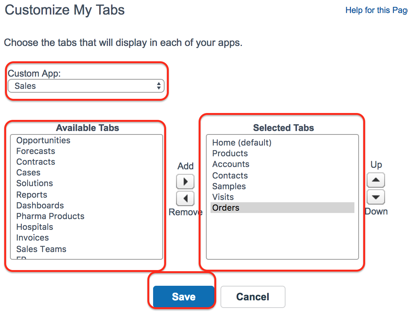This screenshot has height=321, width=408.
Task: Select Invoices in Available Tabs
Action: 33,237
